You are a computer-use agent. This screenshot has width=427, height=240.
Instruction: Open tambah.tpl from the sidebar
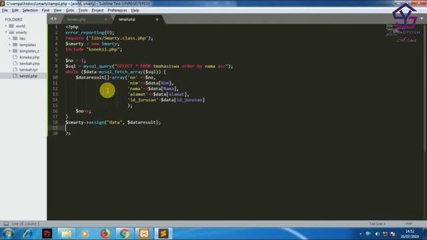coord(28,69)
